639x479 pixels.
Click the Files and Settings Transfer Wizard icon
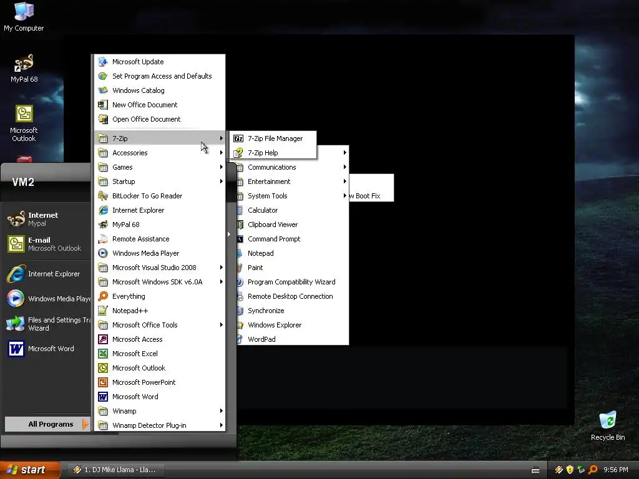click(16, 324)
